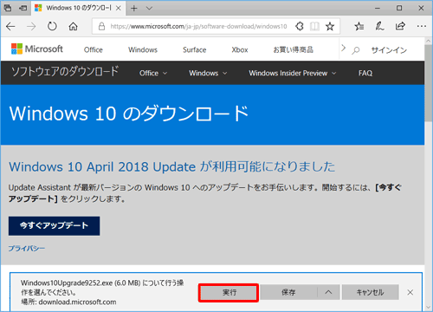
Task: Close the Windows 10 download tab
Action: (119, 8)
